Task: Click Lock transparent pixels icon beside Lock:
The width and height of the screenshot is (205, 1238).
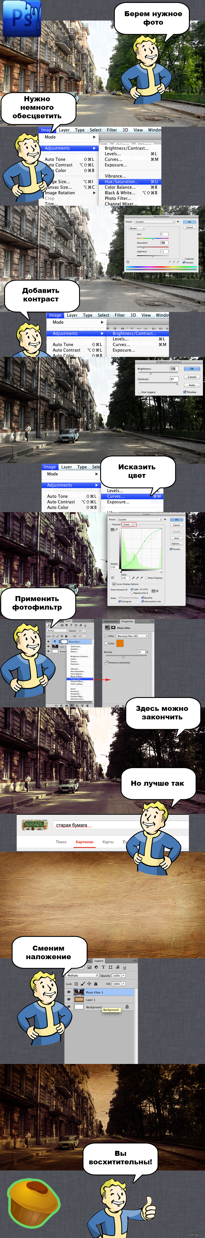Action: 76,984
